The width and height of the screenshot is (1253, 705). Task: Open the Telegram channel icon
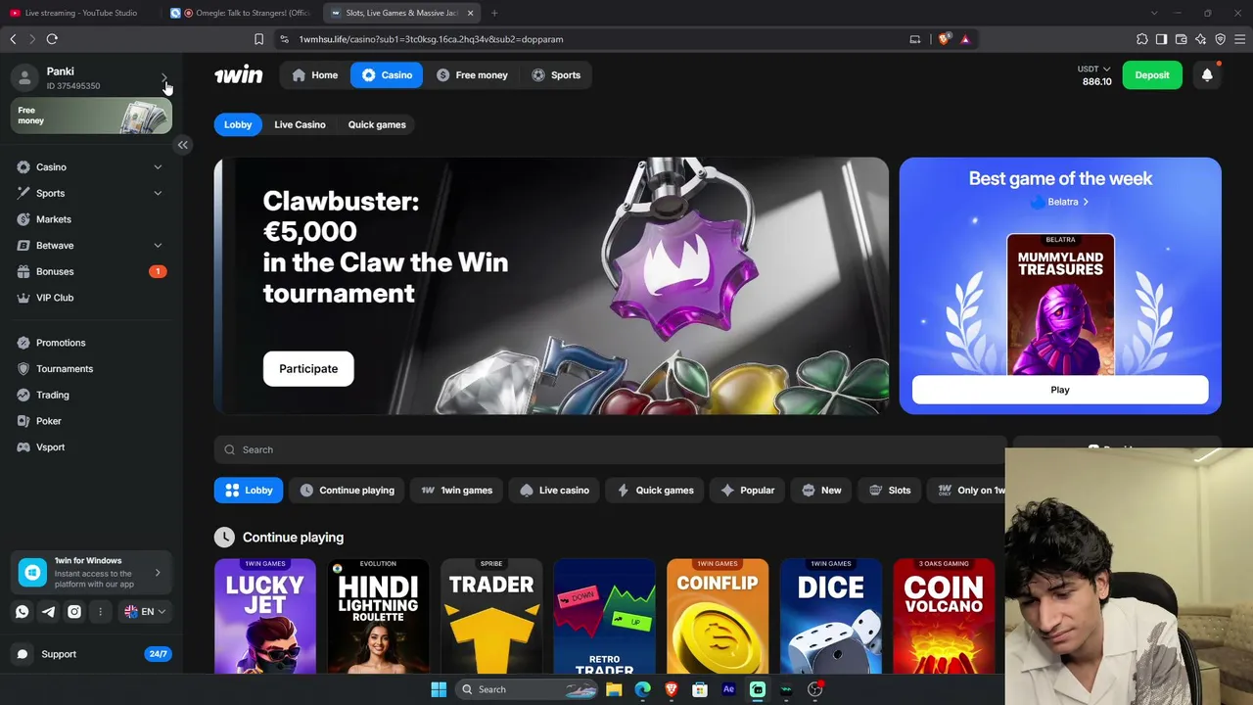(x=48, y=611)
